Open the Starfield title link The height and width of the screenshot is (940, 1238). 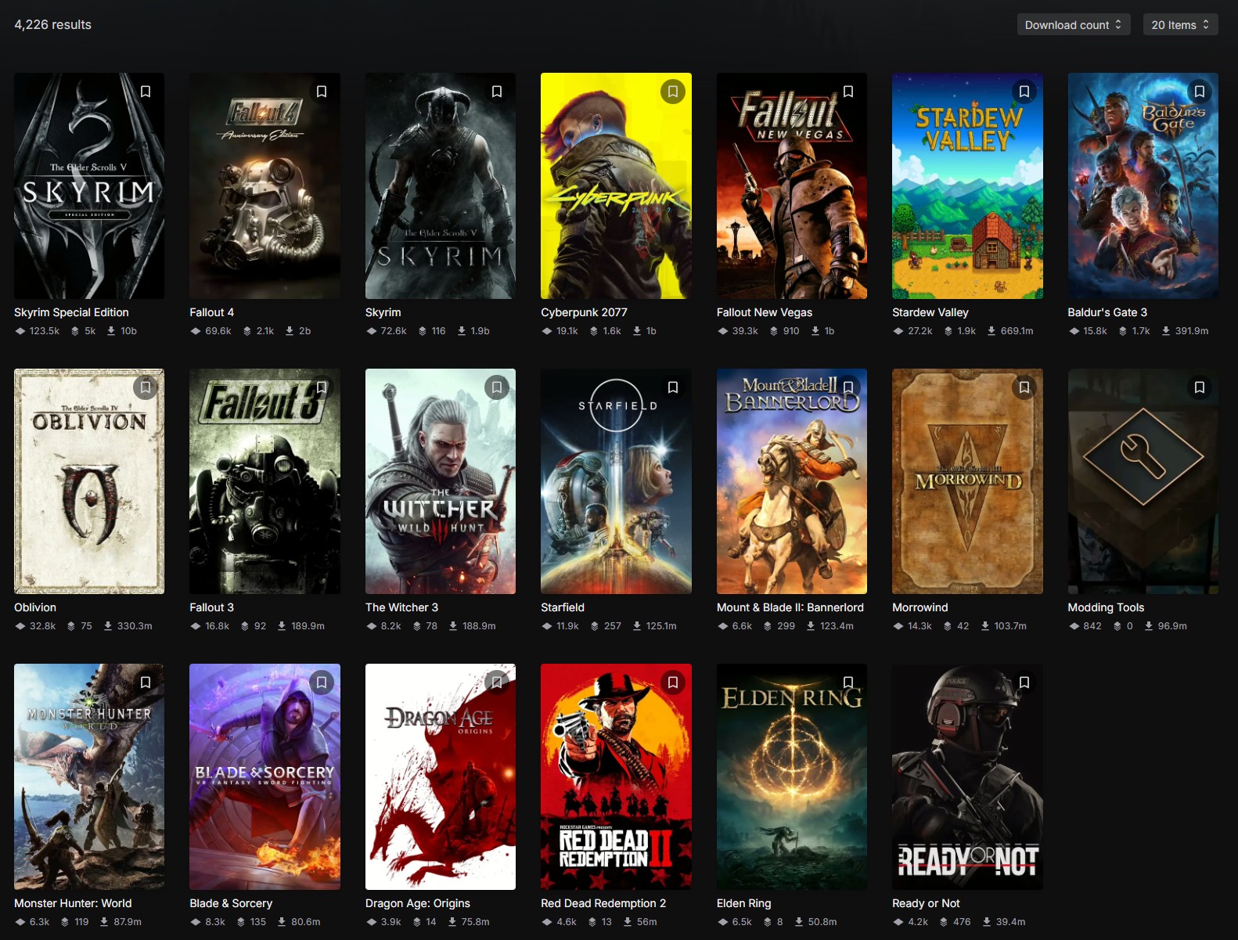563,607
